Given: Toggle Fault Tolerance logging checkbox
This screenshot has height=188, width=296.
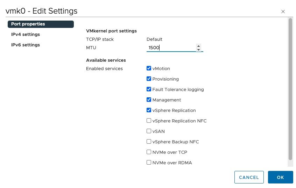Looking at the screenshot, I should coord(149,89).
